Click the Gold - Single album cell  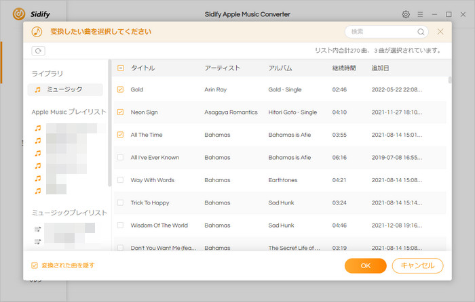(285, 89)
